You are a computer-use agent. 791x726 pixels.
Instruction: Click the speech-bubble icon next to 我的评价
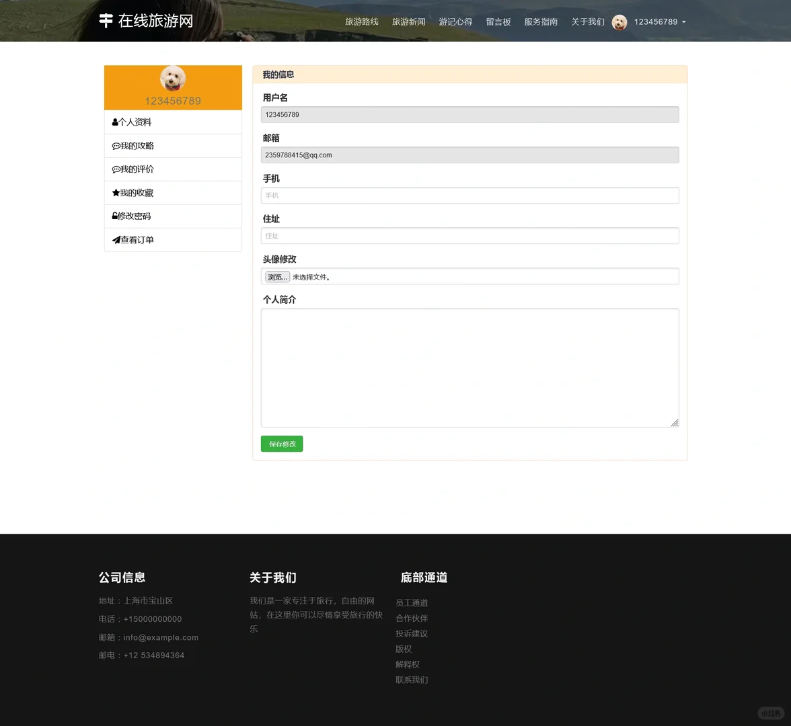click(x=116, y=169)
